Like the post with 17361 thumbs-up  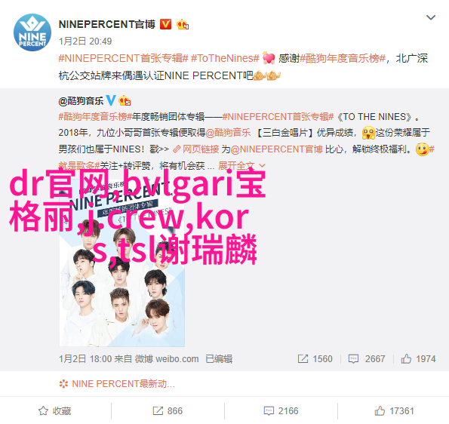(x=394, y=411)
